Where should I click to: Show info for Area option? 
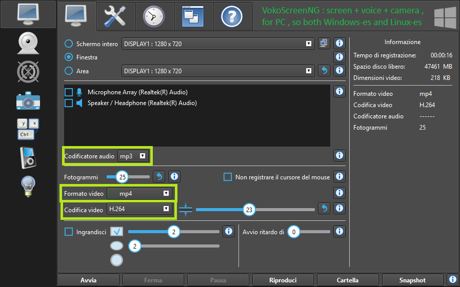coord(339,70)
